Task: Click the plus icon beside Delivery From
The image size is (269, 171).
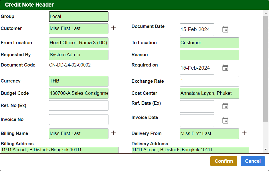Action: 244,133
